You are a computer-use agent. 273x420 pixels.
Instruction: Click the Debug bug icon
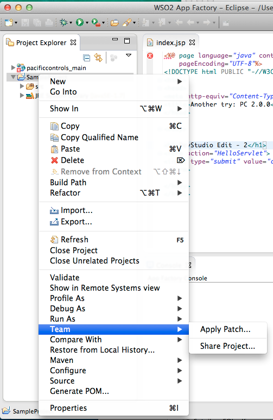click(64, 22)
